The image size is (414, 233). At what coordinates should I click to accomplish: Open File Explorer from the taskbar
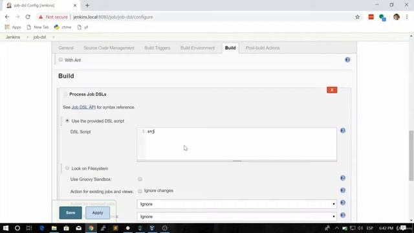(x=54, y=228)
